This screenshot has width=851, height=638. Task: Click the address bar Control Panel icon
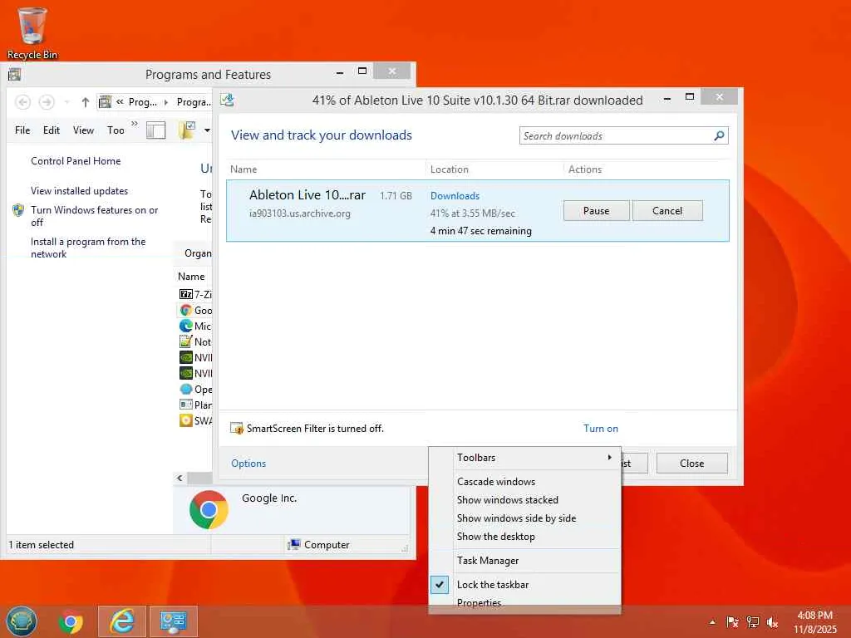click(106, 101)
